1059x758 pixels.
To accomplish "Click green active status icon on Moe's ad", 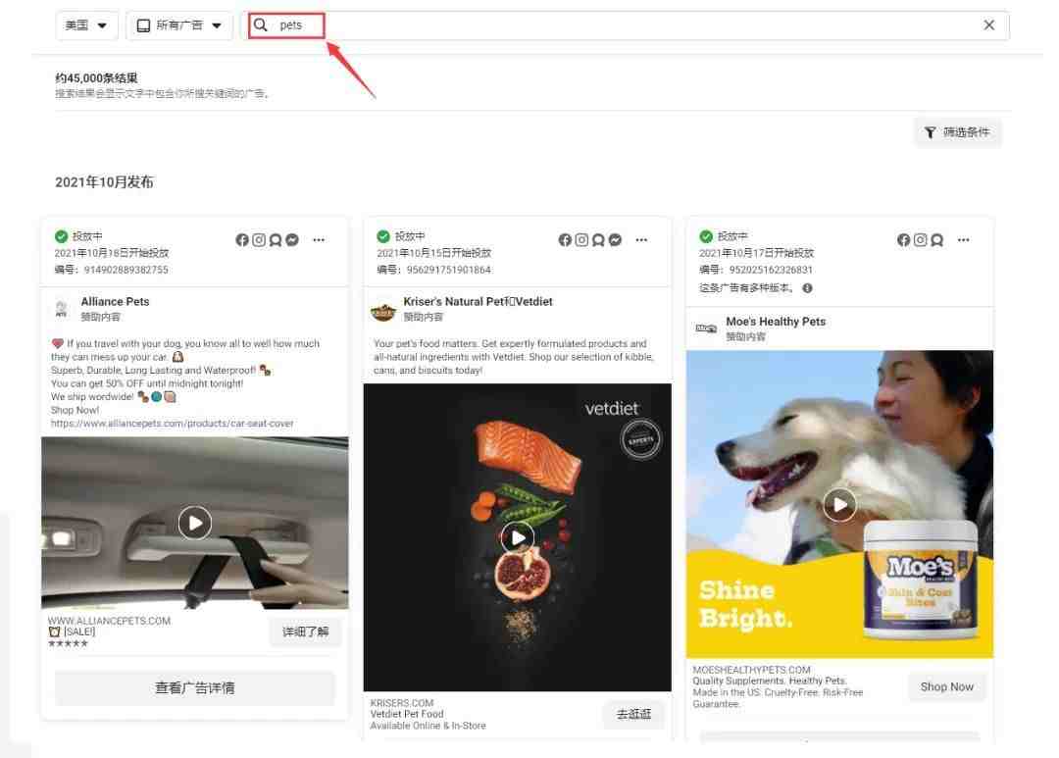I will coord(706,236).
